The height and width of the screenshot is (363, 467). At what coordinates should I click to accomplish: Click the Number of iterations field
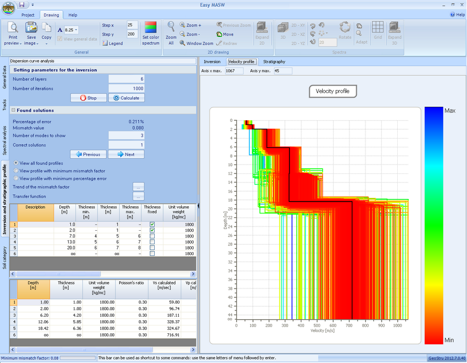pyautogui.click(x=127, y=88)
